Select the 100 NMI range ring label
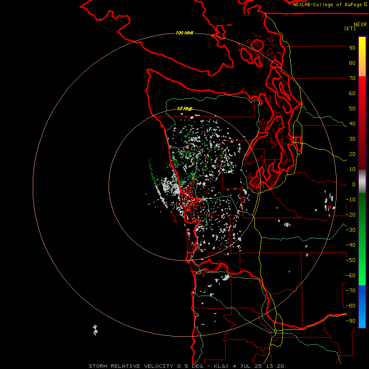The width and height of the screenshot is (369, 369). tap(184, 33)
